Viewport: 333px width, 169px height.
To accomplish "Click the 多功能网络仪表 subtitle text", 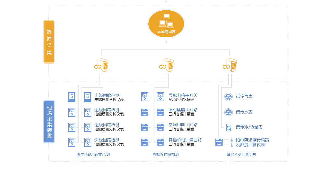I will [x=181, y=100].
